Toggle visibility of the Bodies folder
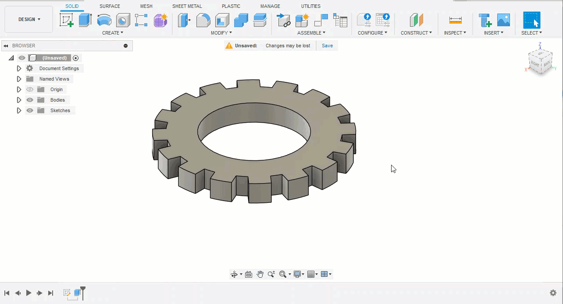Screen dimensions: 563x304 [30, 100]
